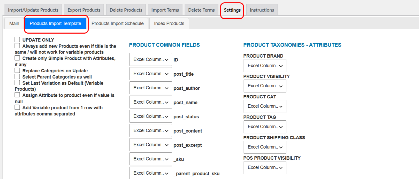The width and height of the screenshot is (419, 179).
Task: Expand the post_content Excel Column dropdown
Action: click(x=151, y=130)
